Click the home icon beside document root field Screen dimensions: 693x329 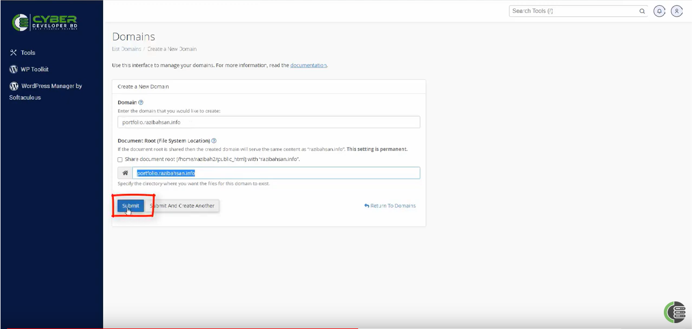pyautogui.click(x=125, y=172)
